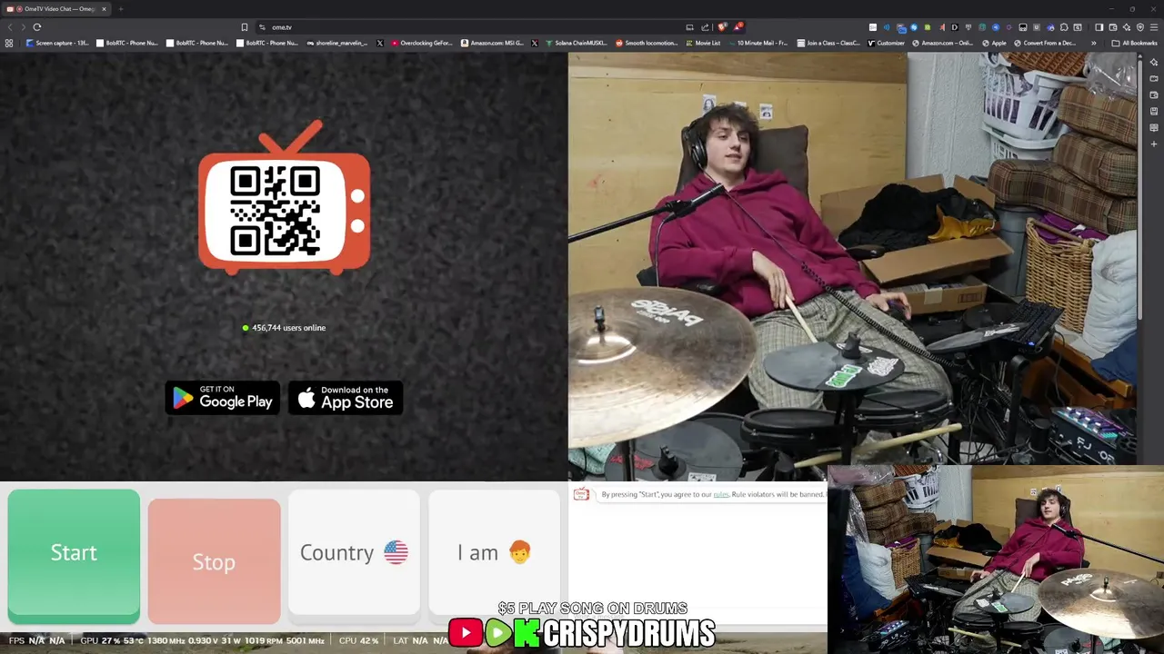Open the All Bookmarks folder
The height and width of the screenshot is (654, 1164).
[x=1134, y=43]
